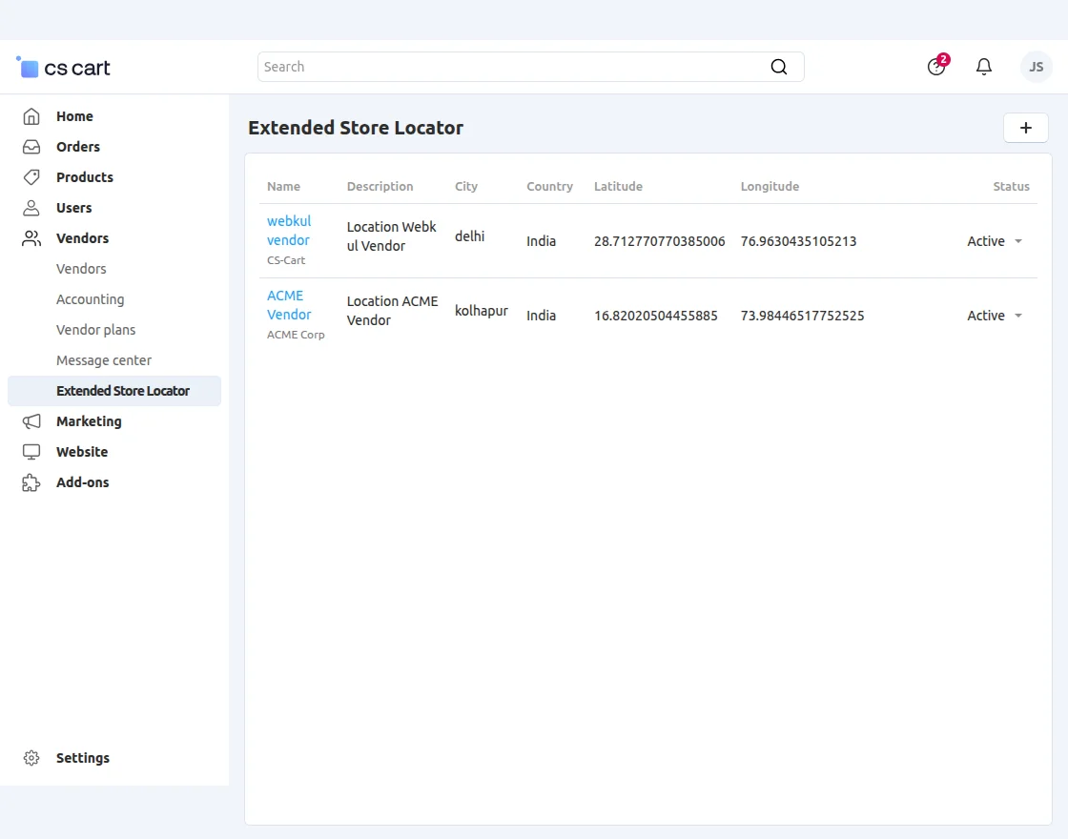Click the CS-Cart logo
This screenshot has height=839, width=1068.
click(64, 68)
